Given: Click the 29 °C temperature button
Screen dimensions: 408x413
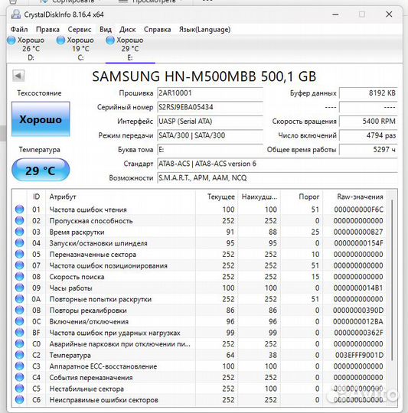Looking at the screenshot, I should click(41, 170).
